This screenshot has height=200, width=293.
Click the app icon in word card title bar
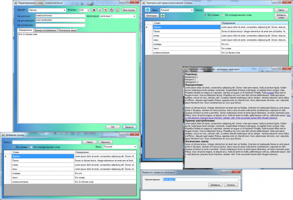click(x=186, y=69)
